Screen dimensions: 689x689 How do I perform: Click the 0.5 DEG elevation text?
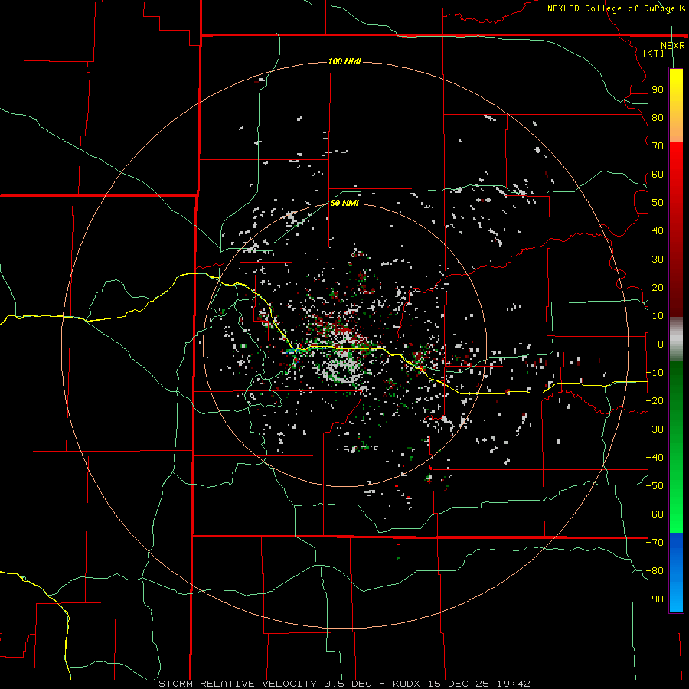coord(348,684)
